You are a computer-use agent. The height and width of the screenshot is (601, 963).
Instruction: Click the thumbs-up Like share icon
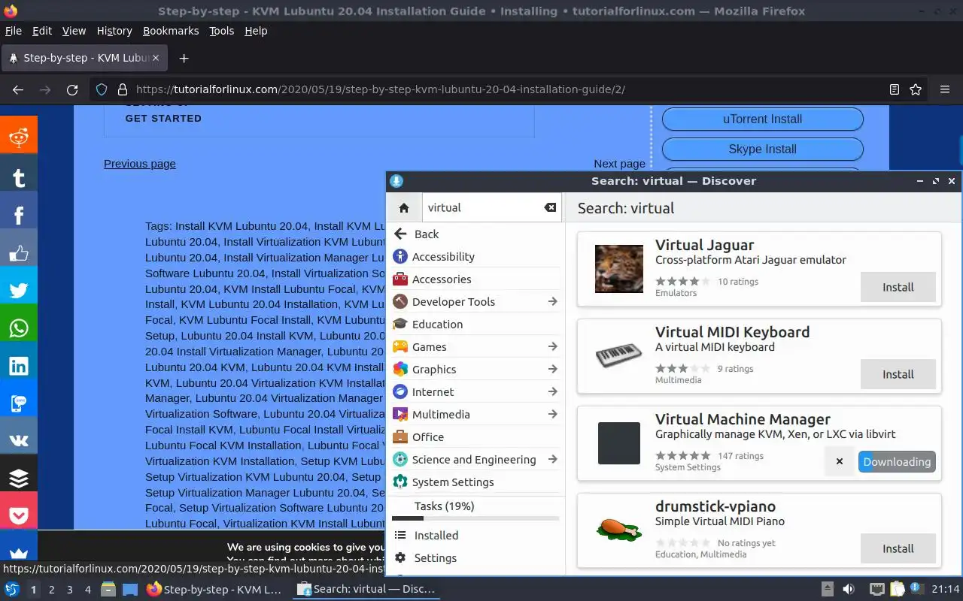(x=19, y=252)
